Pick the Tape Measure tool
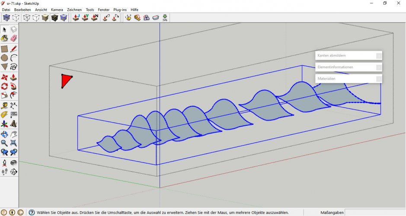The image size is (406, 216). pyautogui.click(x=4, y=105)
